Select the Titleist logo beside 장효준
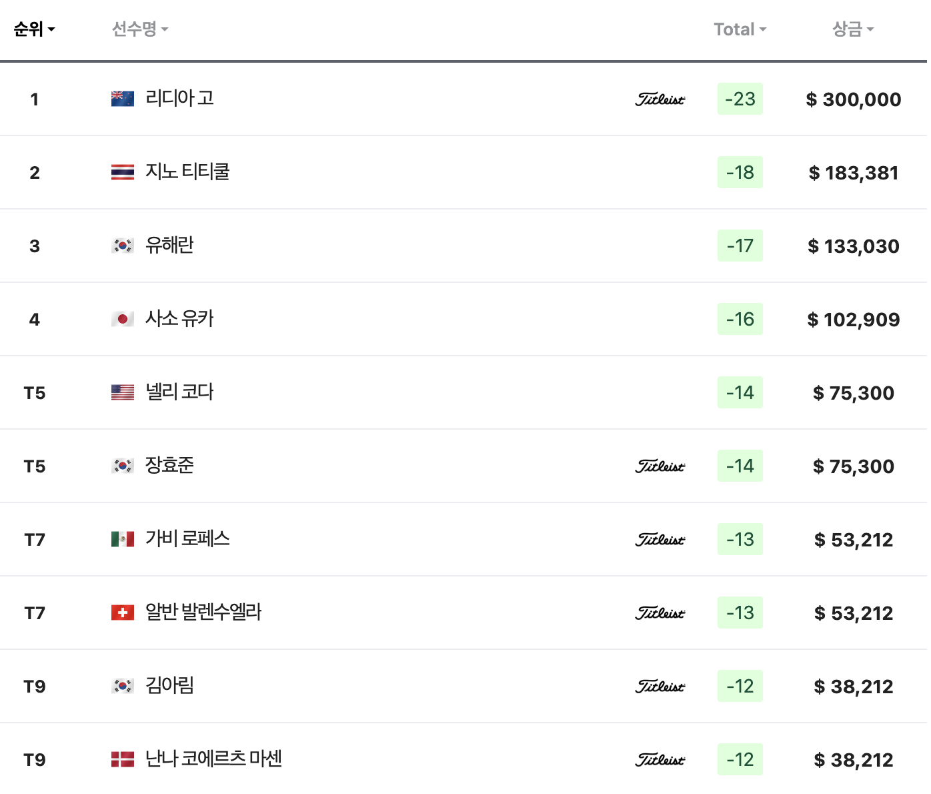The height and width of the screenshot is (794, 931). [x=660, y=466]
